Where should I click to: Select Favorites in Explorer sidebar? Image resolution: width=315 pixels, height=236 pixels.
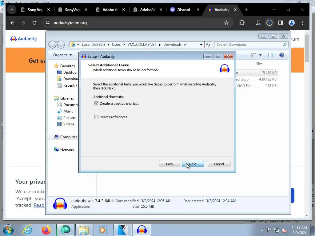pos(65,66)
